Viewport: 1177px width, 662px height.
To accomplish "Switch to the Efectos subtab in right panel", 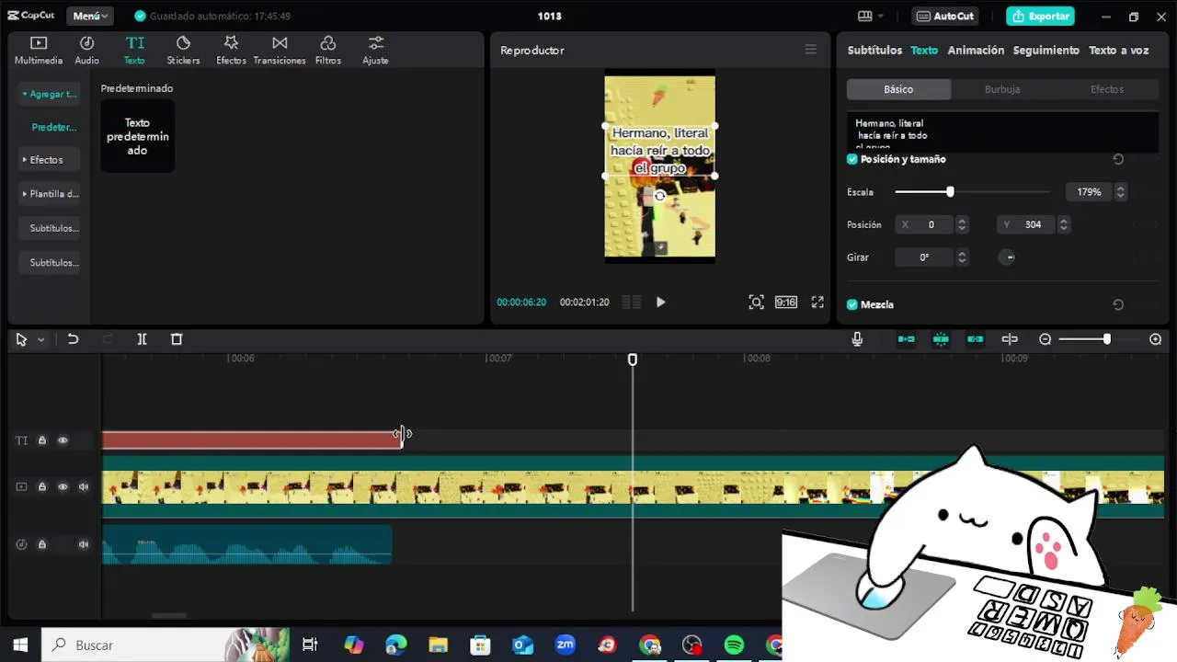I will click(1107, 89).
